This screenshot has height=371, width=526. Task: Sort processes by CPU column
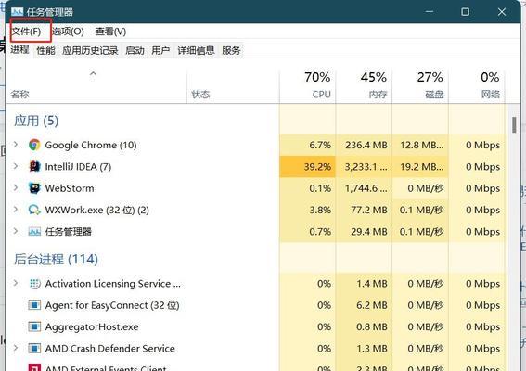pyautogui.click(x=321, y=95)
